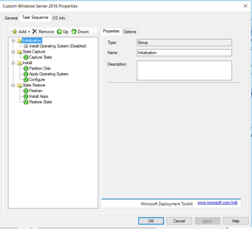252x229 pixels.
Task: Open the www.microsoft.com/mdt link
Action: click(x=217, y=203)
